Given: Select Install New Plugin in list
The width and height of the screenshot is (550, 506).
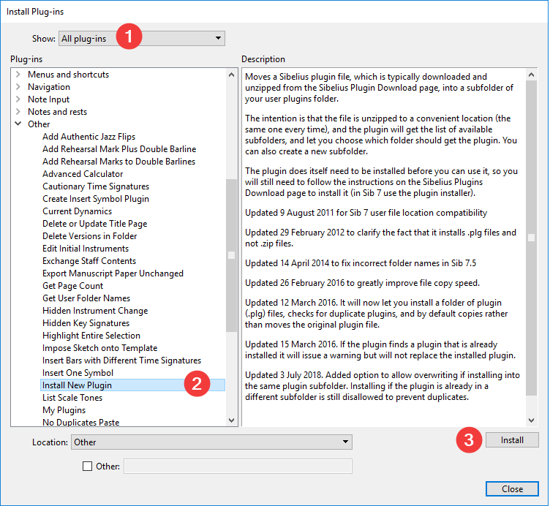Looking at the screenshot, I should pos(77,385).
